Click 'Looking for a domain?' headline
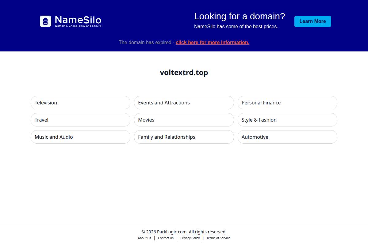 coord(240,16)
